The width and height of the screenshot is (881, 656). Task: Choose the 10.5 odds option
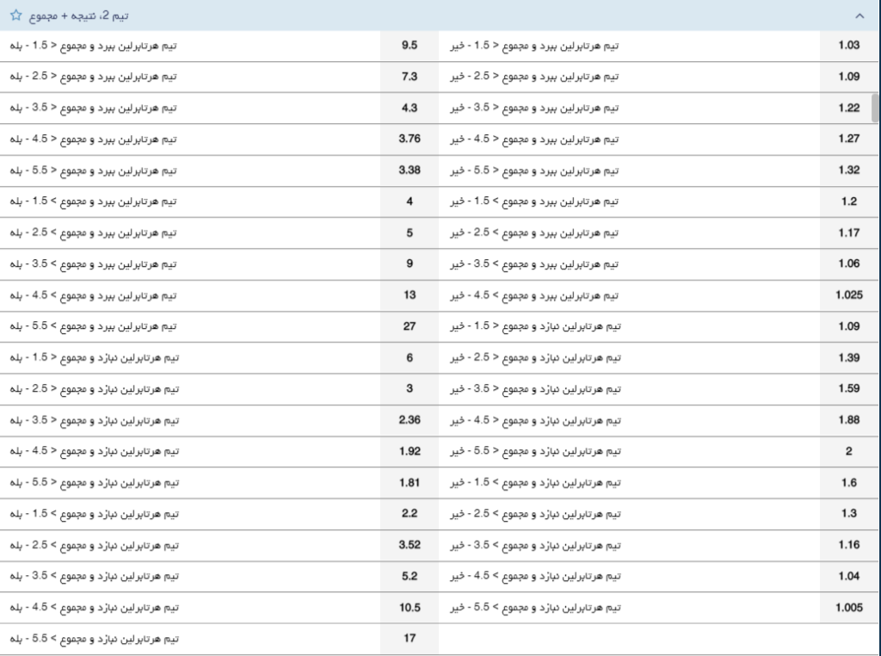pyautogui.click(x=410, y=608)
